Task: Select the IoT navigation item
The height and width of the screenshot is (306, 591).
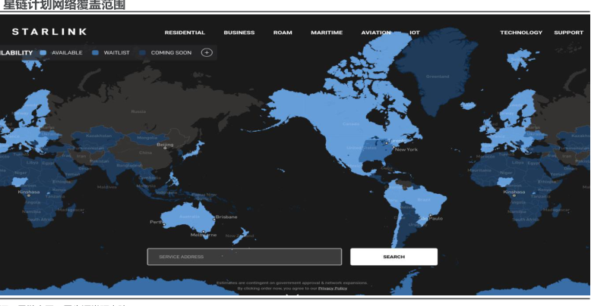Action: click(414, 33)
